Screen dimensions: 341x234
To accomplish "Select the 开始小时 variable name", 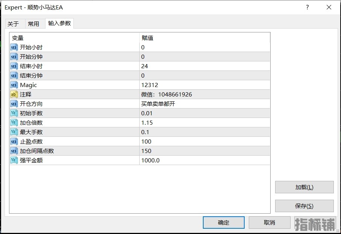I will [x=31, y=47].
